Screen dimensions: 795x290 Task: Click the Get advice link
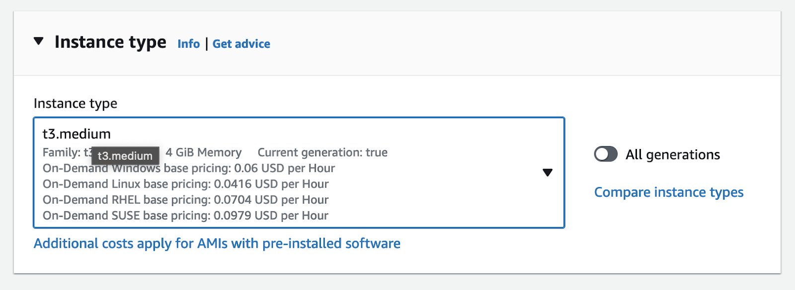[241, 44]
